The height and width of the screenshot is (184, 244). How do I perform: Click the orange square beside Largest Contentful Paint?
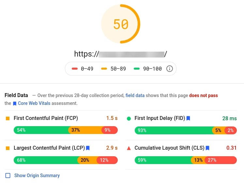tap(8, 148)
